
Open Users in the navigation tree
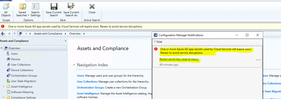[x=14, y=54]
